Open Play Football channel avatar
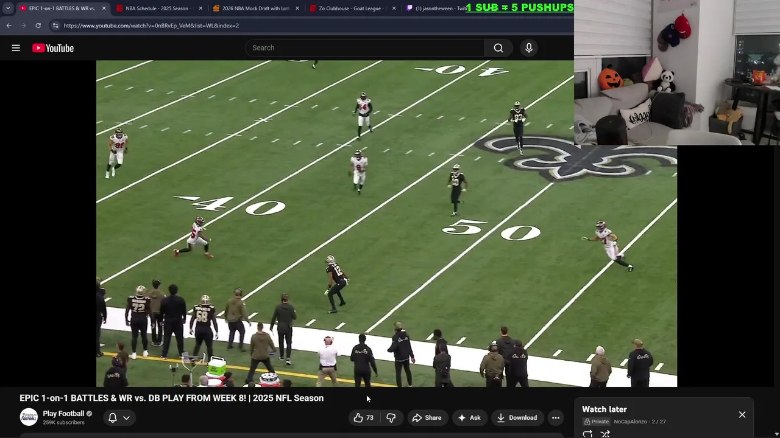Viewport: 780px width, 438px height. tap(29, 417)
